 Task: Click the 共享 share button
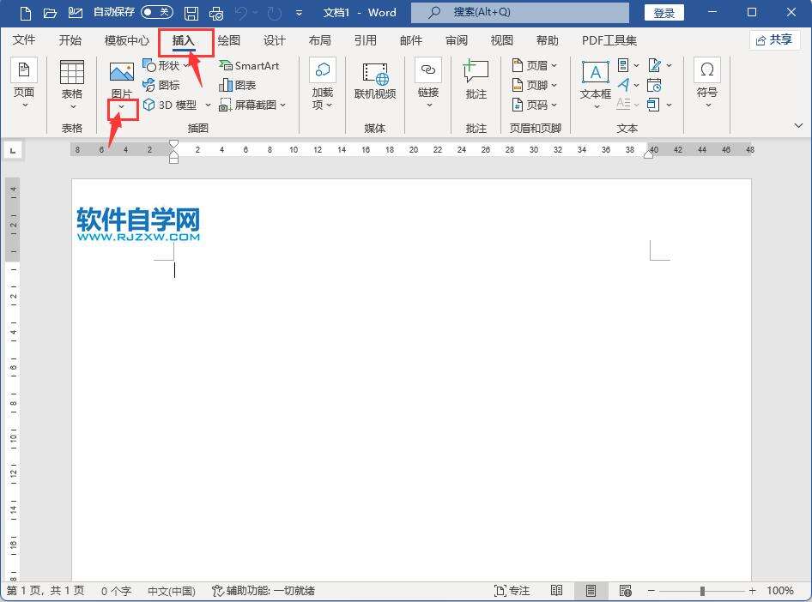pyautogui.click(x=774, y=40)
